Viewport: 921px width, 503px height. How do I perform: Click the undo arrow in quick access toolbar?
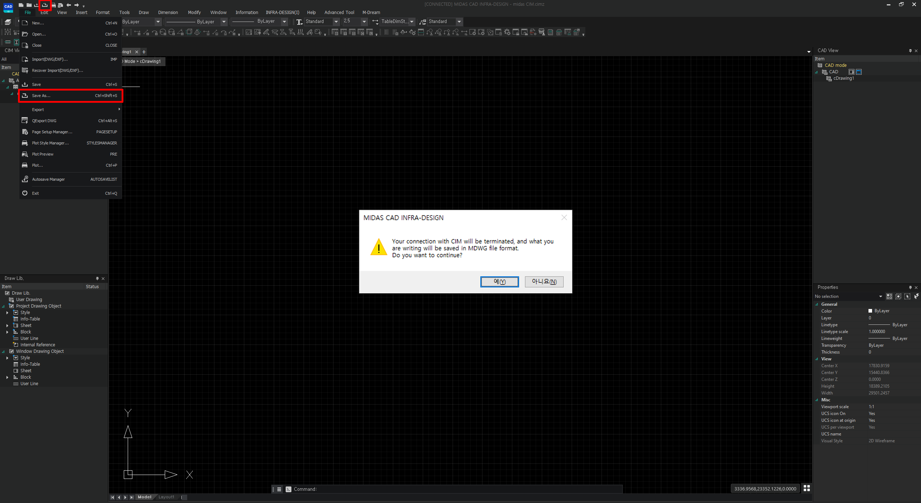[69, 5]
